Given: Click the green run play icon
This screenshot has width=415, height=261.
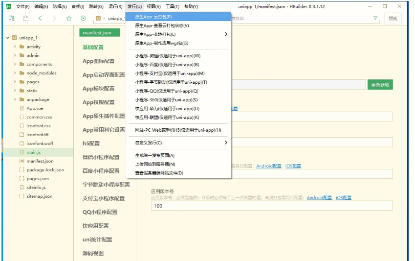Looking at the screenshot, I should click(x=83, y=18).
